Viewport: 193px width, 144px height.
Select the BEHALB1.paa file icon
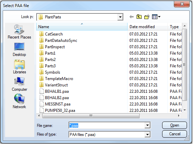(42, 91)
